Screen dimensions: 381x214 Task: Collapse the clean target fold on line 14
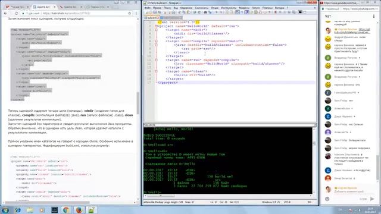coord(156,71)
